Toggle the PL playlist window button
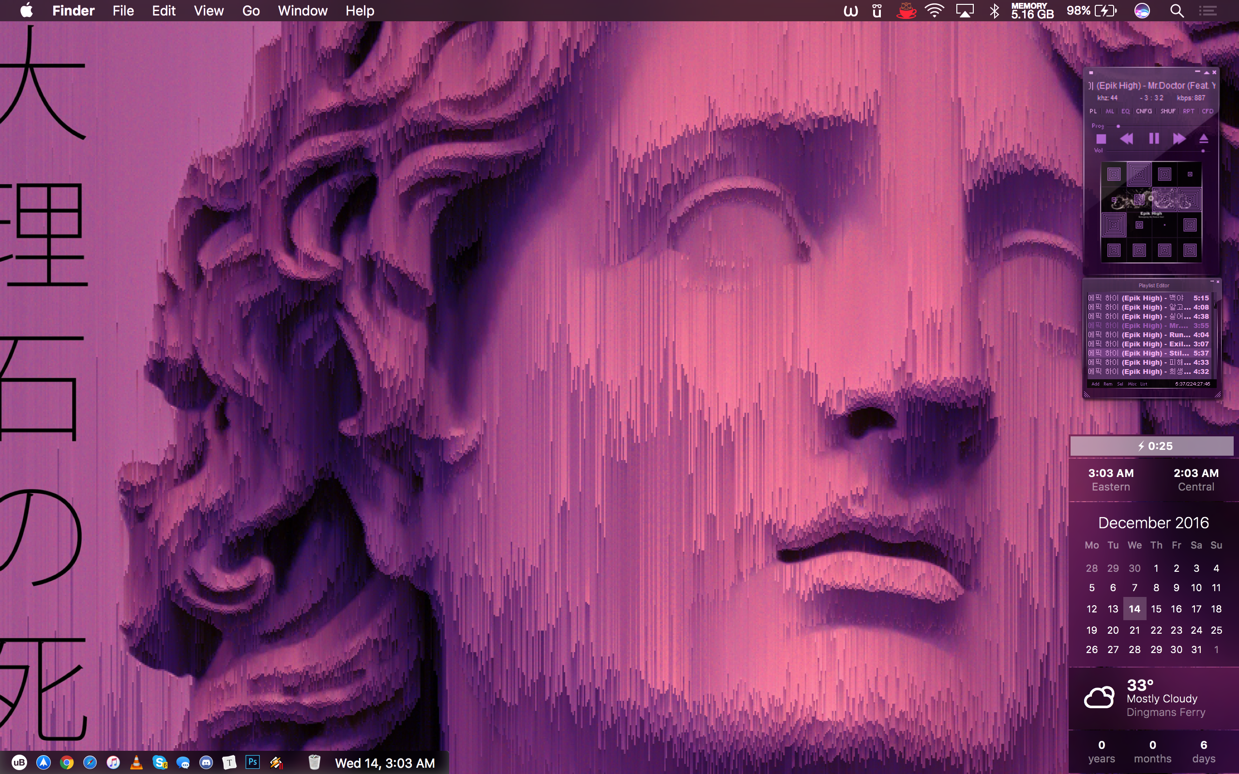This screenshot has height=774, width=1239. click(1093, 111)
